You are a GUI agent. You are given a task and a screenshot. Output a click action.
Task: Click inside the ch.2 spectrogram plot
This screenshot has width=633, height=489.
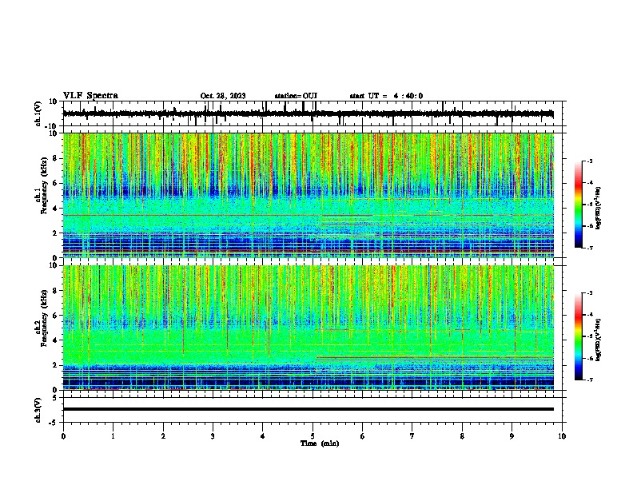point(308,328)
